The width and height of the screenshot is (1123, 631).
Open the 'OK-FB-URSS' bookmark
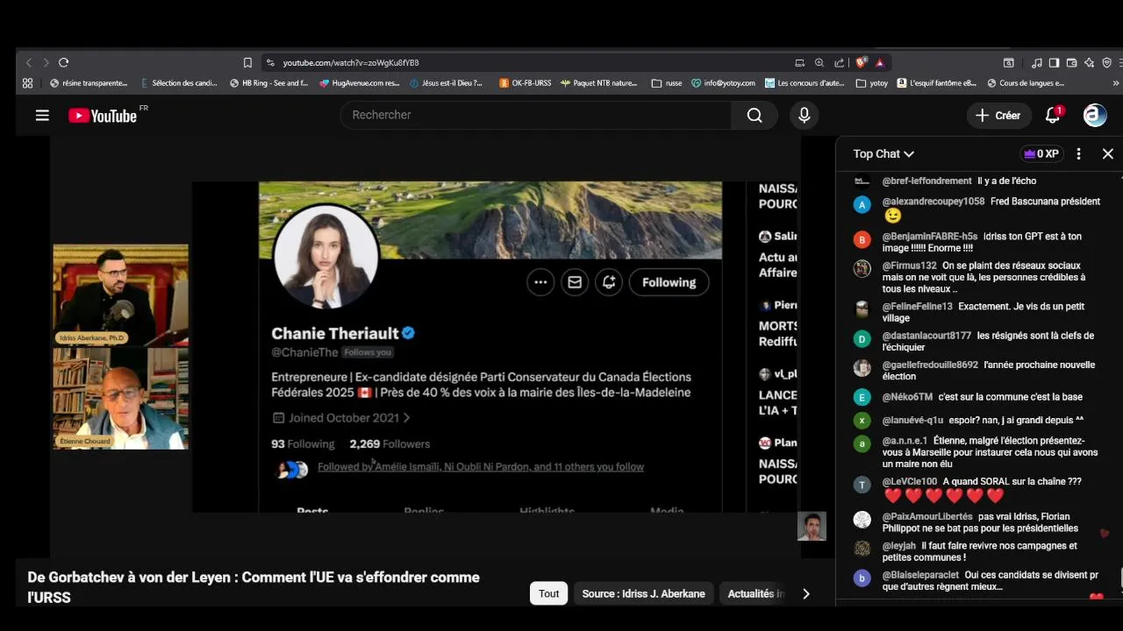pyautogui.click(x=526, y=83)
